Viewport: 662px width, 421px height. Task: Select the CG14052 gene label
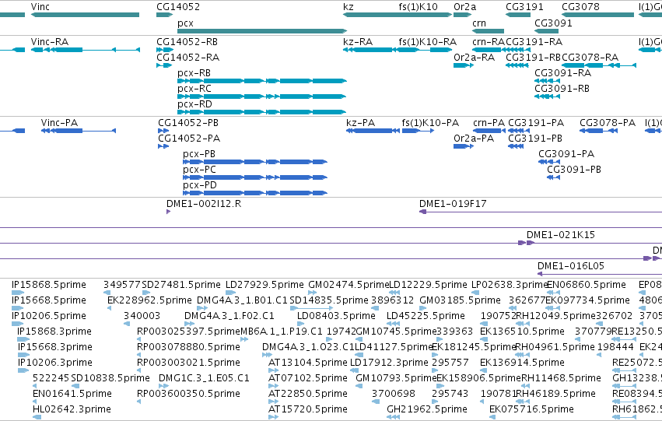178,7
